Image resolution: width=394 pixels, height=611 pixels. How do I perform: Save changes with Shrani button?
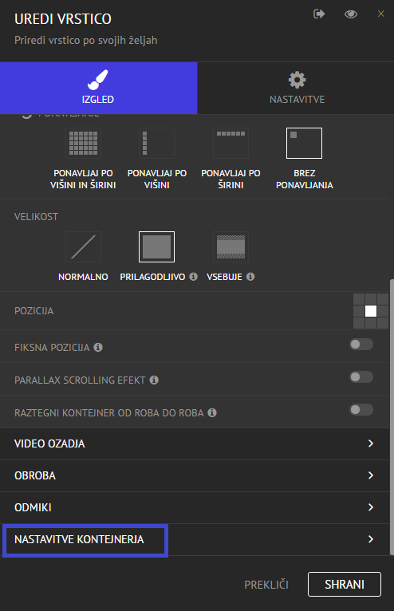[x=345, y=584]
